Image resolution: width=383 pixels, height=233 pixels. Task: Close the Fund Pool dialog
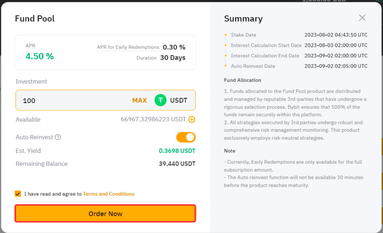pyautogui.click(x=362, y=18)
